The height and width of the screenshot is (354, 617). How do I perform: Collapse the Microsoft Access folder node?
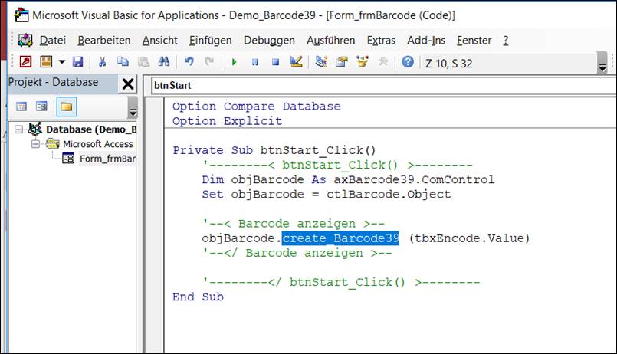click(x=35, y=144)
